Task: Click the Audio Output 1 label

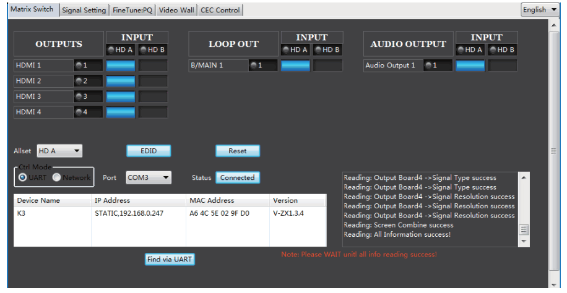Action: [x=393, y=66]
